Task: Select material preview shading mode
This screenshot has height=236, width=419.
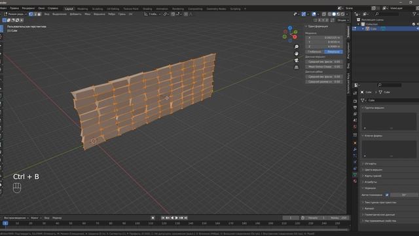Action: [x=338, y=14]
